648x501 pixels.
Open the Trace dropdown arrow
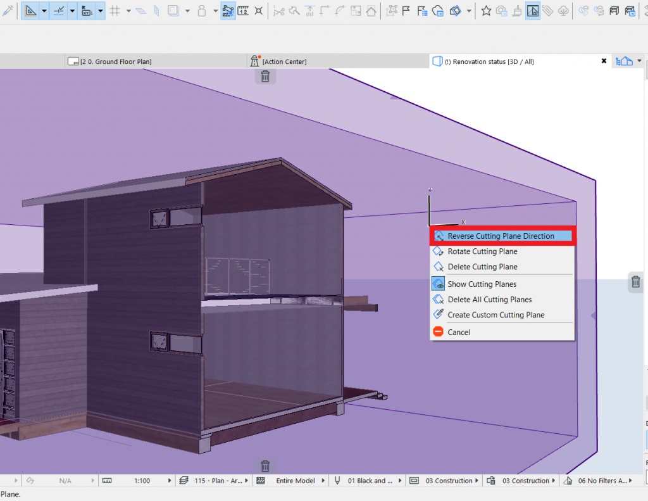187,11
